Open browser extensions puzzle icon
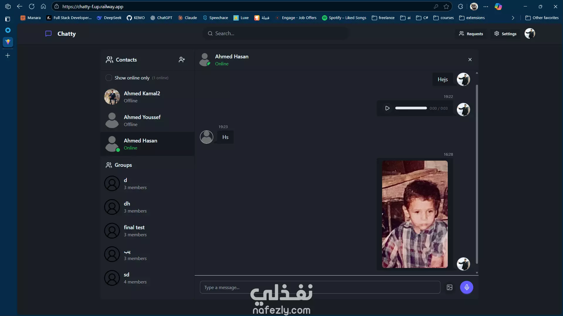This screenshot has width=563, height=316. [460, 6]
